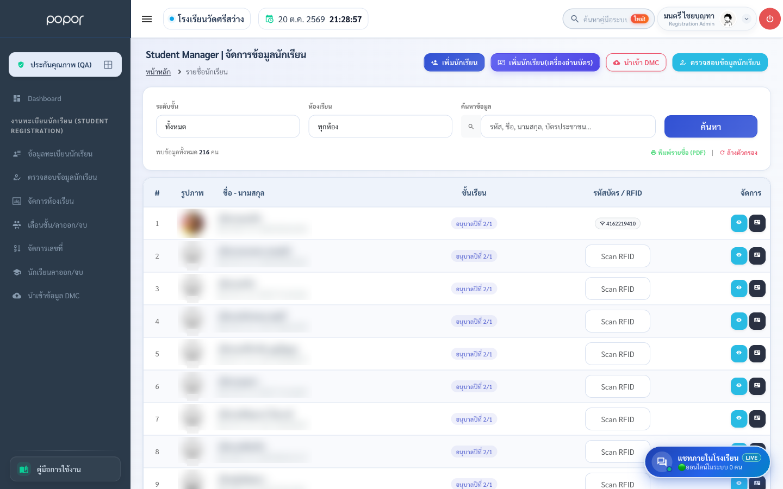Click the user avatar in the header

(728, 19)
